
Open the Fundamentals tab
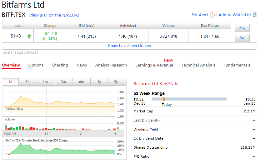(x=237, y=65)
